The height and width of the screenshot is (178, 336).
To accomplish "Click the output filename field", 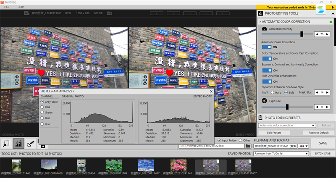I will click(x=276, y=146).
